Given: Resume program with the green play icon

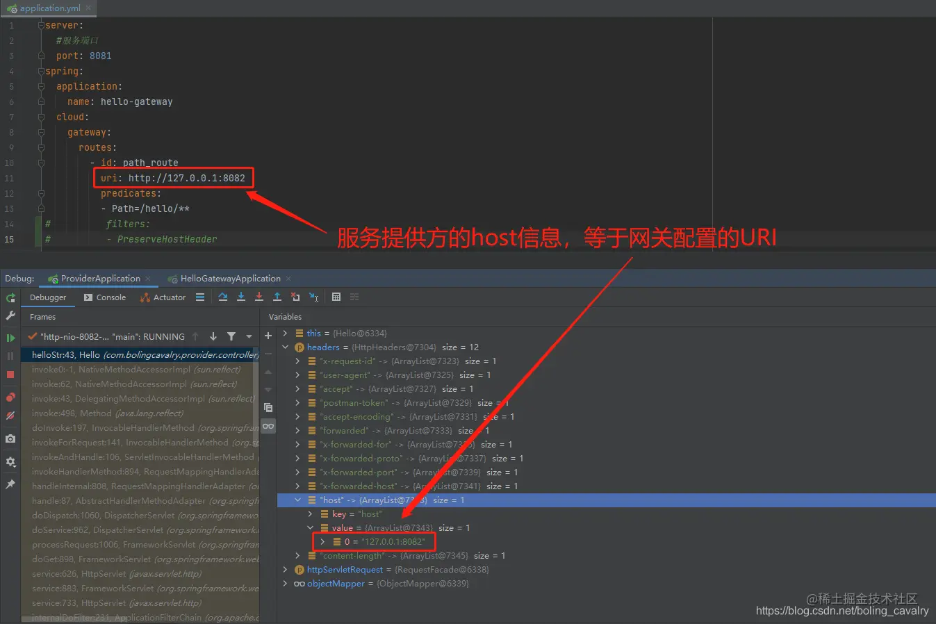Looking at the screenshot, I should click(x=10, y=338).
